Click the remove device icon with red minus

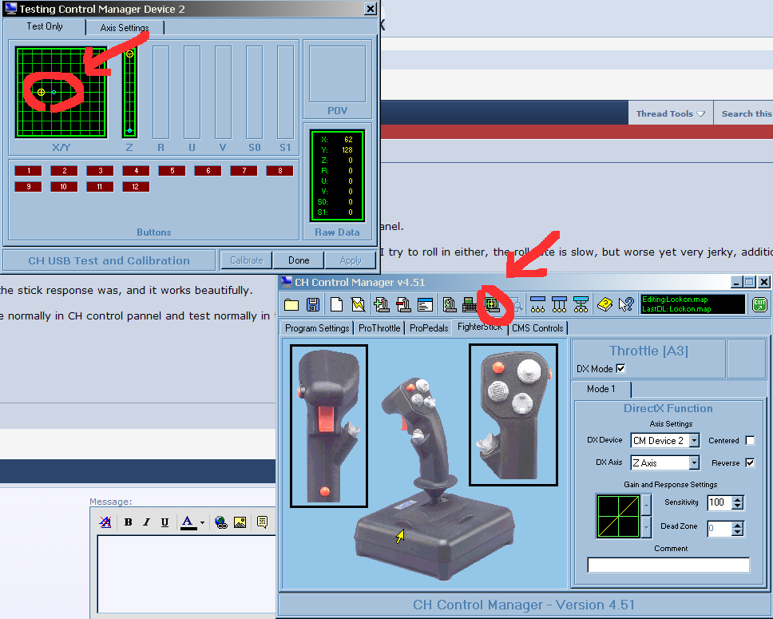[403, 305]
